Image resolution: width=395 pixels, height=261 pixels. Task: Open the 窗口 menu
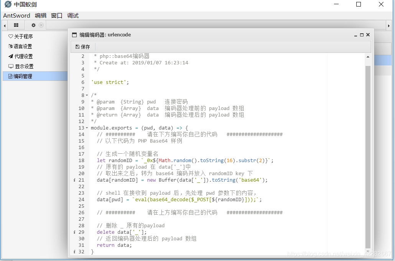click(57, 16)
